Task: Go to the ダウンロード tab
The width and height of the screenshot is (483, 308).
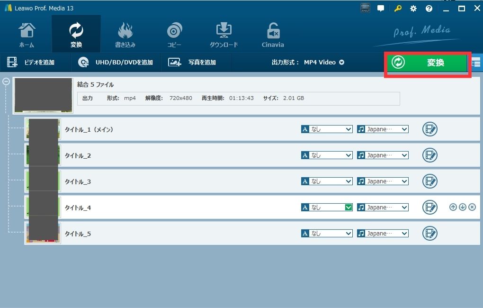Action: coord(224,34)
